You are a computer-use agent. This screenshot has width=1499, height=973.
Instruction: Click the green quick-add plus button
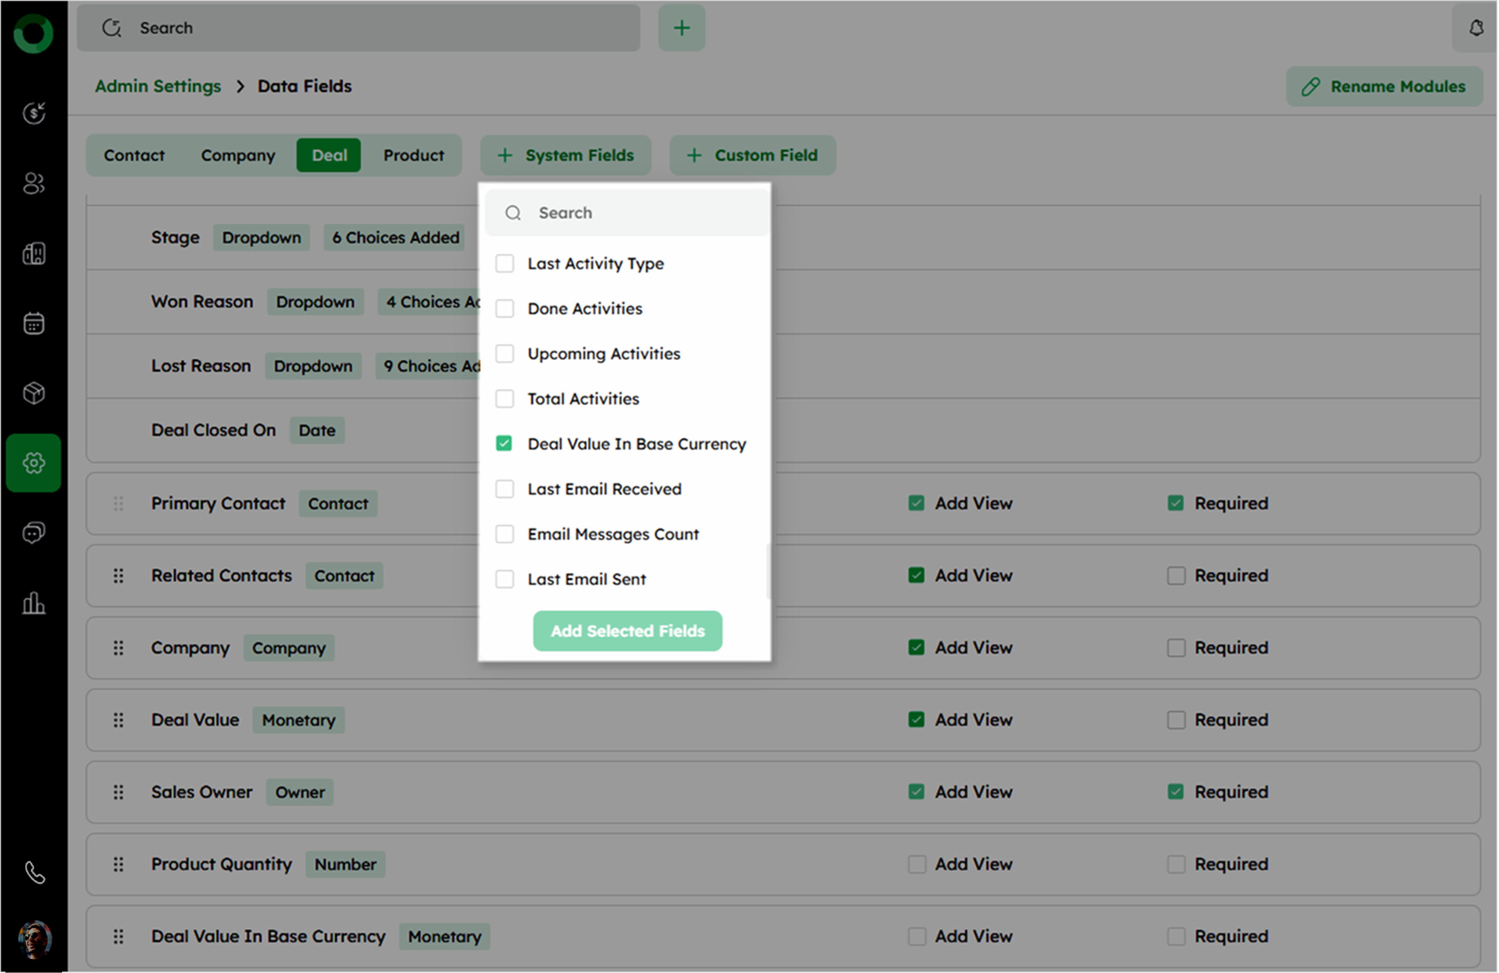point(682,28)
